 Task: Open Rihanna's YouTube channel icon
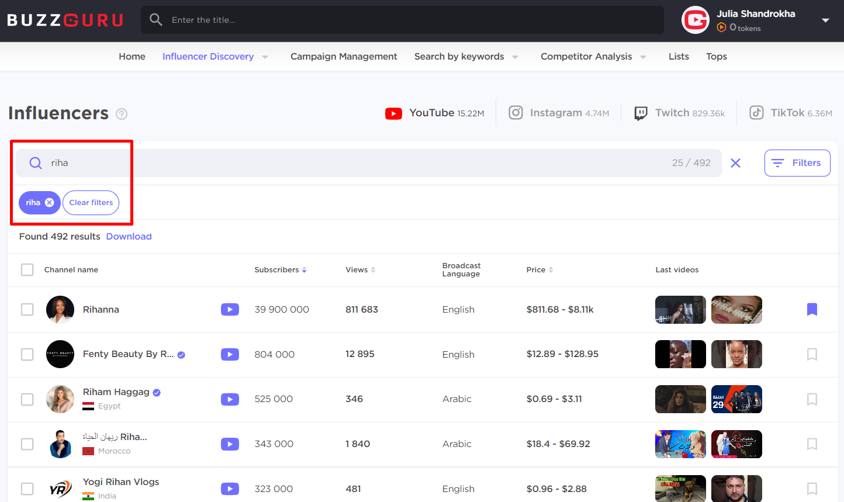click(230, 309)
